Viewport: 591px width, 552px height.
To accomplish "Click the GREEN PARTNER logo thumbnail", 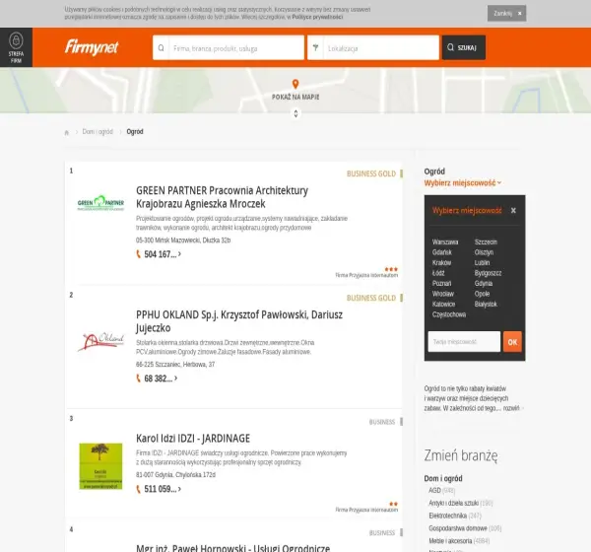I will pos(100,203).
